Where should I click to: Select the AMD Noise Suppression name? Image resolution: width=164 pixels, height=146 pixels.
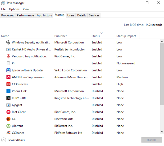coord(28,77)
